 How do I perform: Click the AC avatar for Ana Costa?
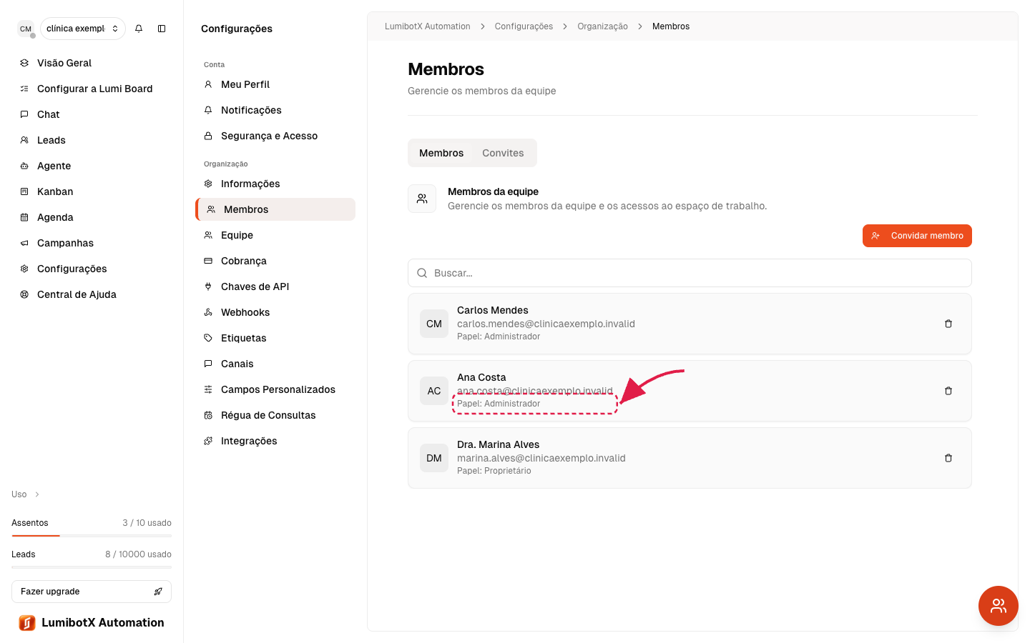click(434, 391)
